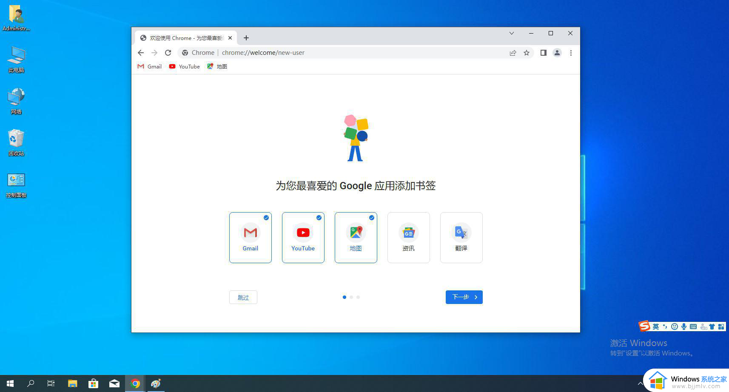Open Sogou emoji smiley panel
Screen dimensions: 729x392
[675, 327]
